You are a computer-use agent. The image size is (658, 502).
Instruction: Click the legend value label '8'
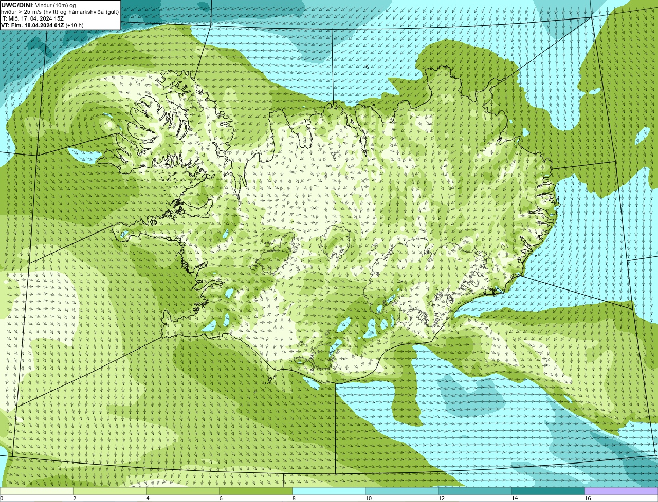coord(294,498)
